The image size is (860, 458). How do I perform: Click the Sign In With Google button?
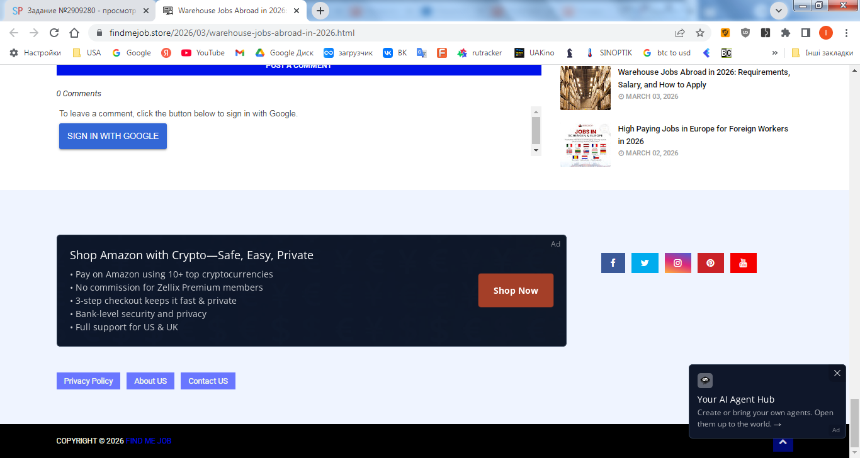113,136
